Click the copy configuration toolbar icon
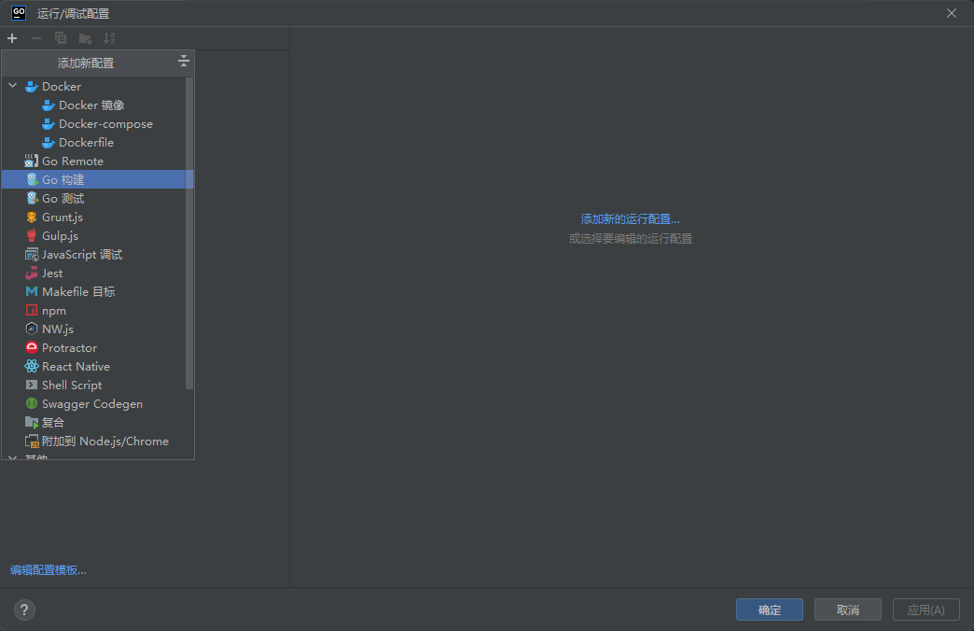The image size is (974, 631). click(x=61, y=38)
